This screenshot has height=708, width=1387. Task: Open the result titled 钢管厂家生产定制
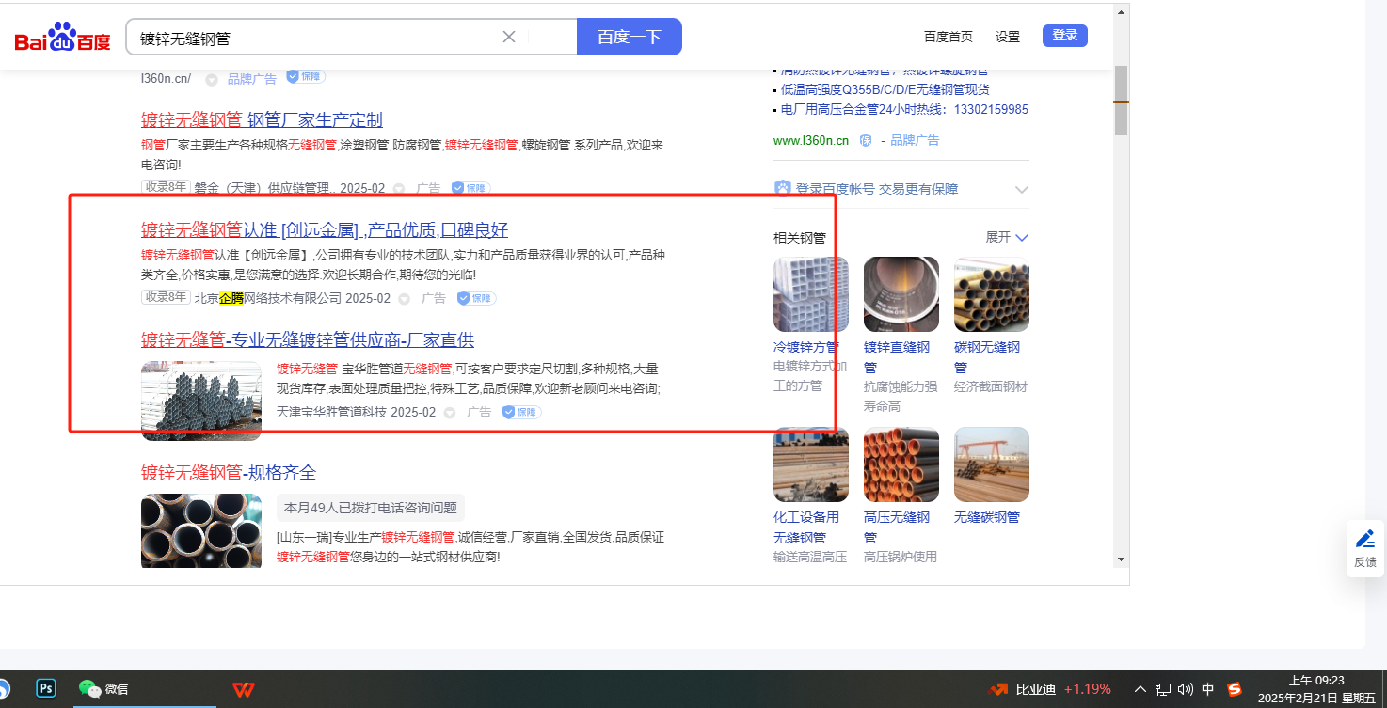pos(262,119)
